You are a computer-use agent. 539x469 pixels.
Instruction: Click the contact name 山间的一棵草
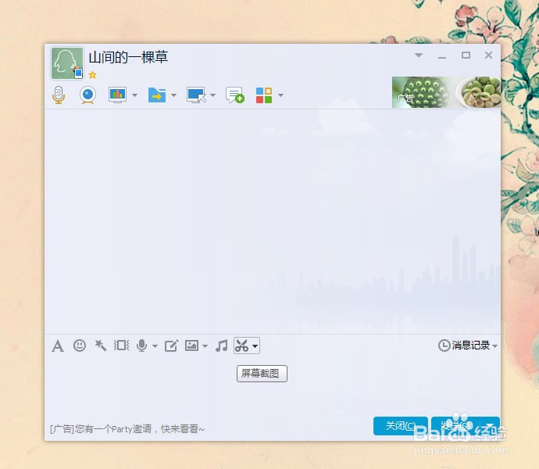coord(128,57)
